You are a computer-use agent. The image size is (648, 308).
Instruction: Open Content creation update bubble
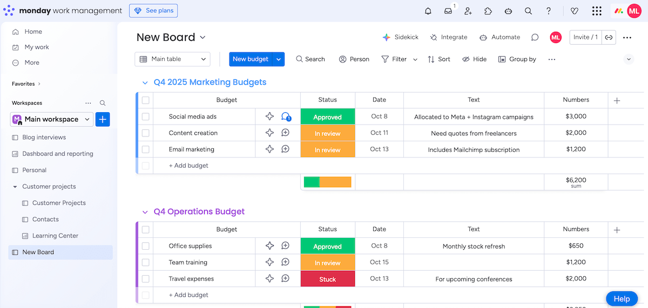pos(285,133)
